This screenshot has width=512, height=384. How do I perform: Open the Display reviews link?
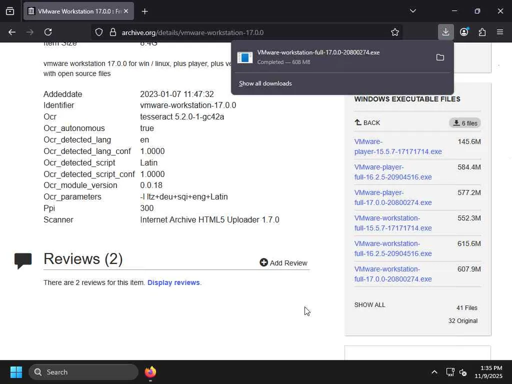pyautogui.click(x=173, y=283)
